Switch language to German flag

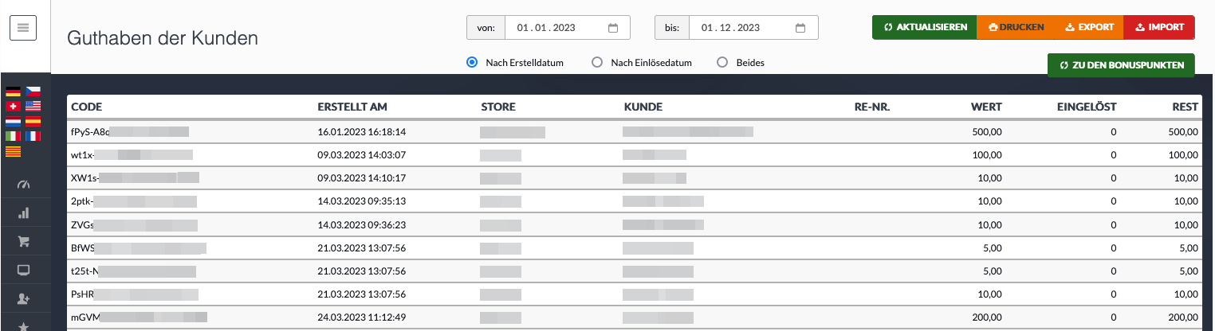(x=13, y=92)
